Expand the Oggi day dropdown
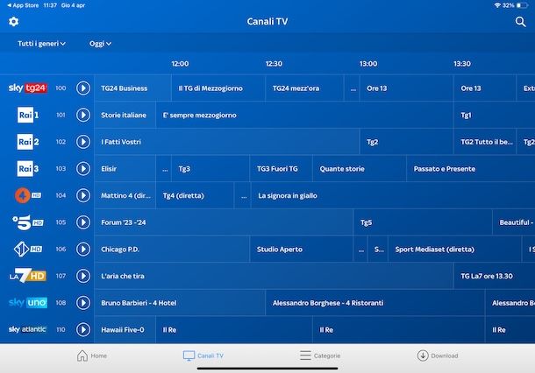Viewport: 535px width, 373px height. (100, 44)
